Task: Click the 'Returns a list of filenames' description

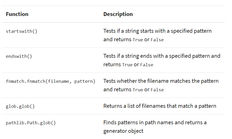Action: click(160, 106)
